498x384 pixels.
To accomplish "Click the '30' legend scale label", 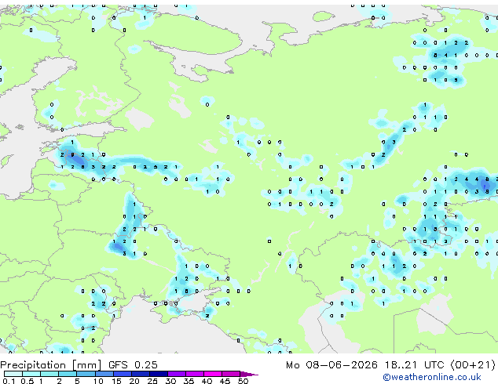I will [170, 381].
